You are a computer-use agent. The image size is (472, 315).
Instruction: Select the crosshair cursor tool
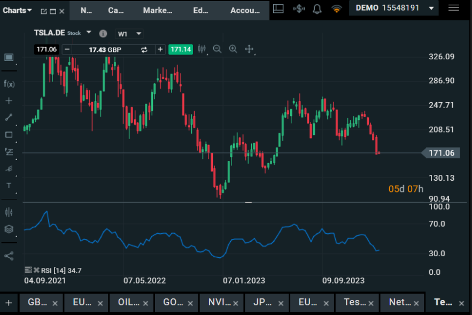[x=9, y=101]
